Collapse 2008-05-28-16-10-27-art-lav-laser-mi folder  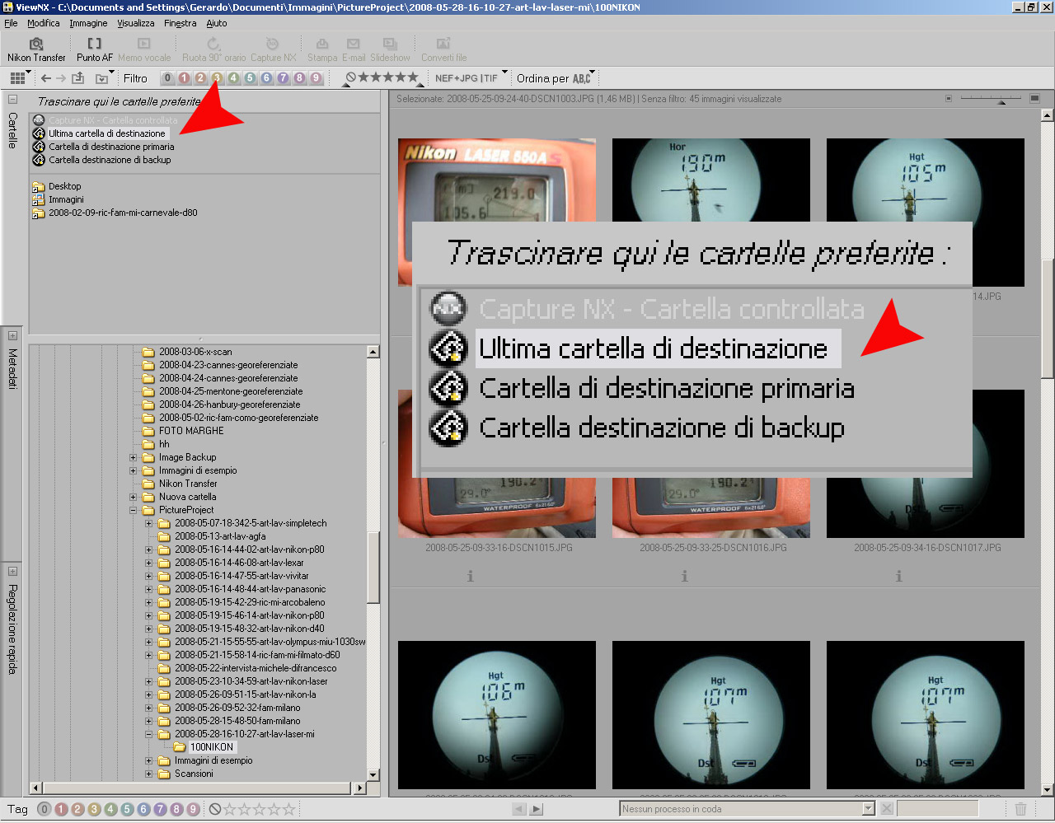(x=149, y=734)
